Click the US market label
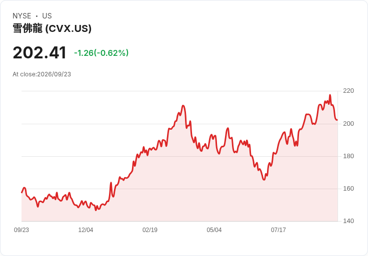The height and width of the screenshot is (256, 368). 47,16
